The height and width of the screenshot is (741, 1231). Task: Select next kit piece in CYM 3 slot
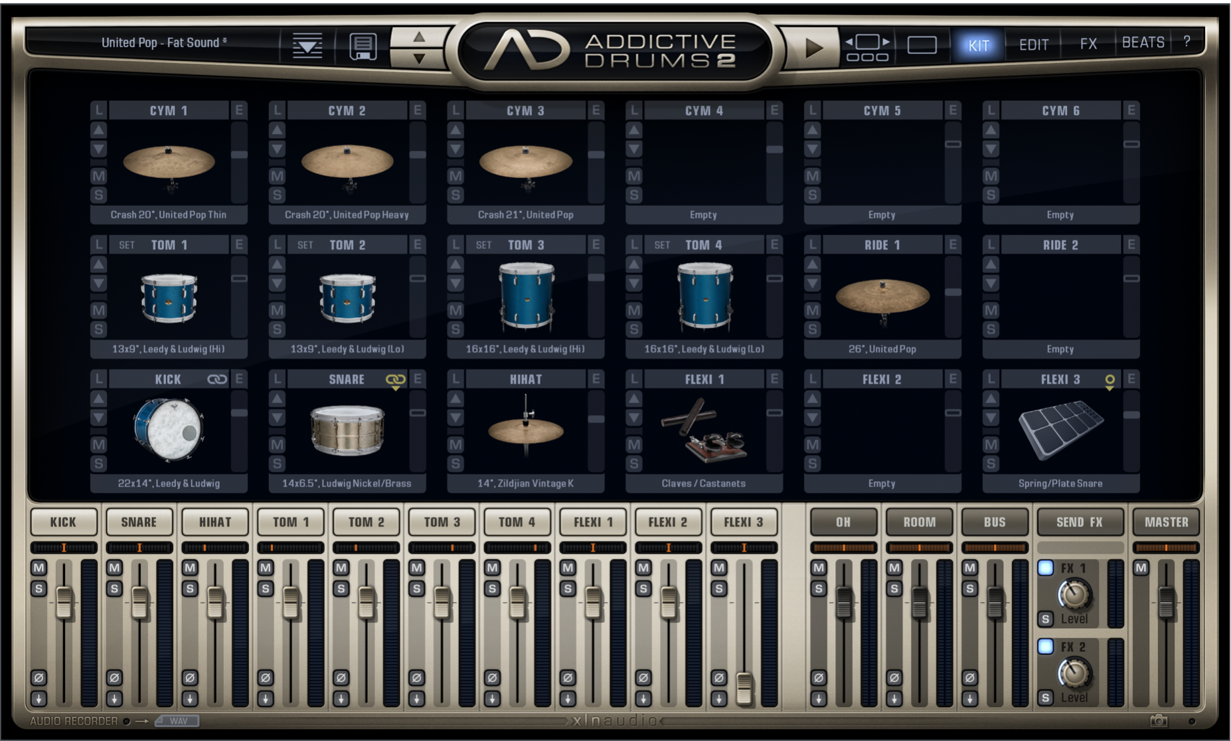455,149
